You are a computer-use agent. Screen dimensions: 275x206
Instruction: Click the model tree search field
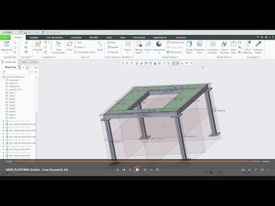click(x=18, y=72)
